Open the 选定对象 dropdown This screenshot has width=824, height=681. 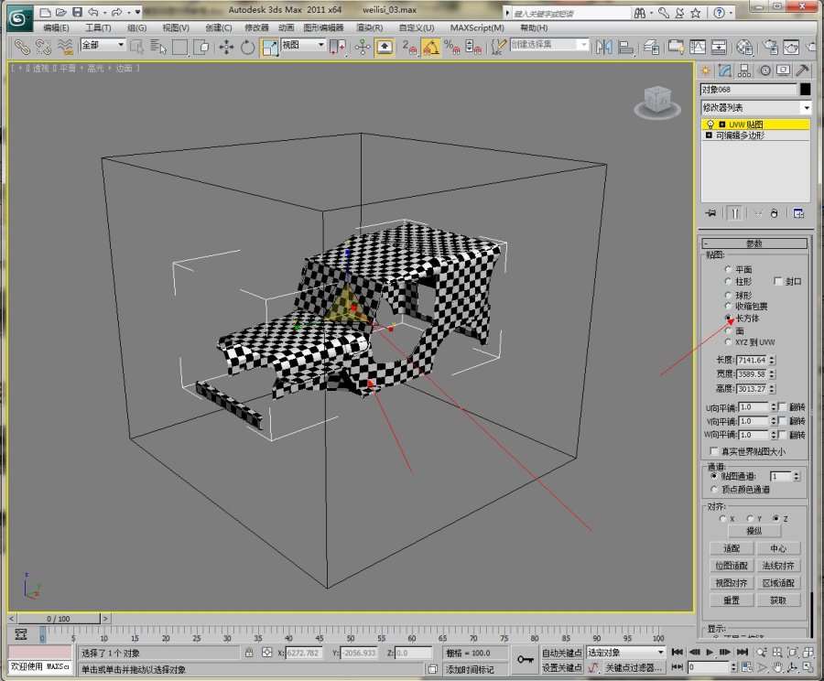(x=626, y=653)
